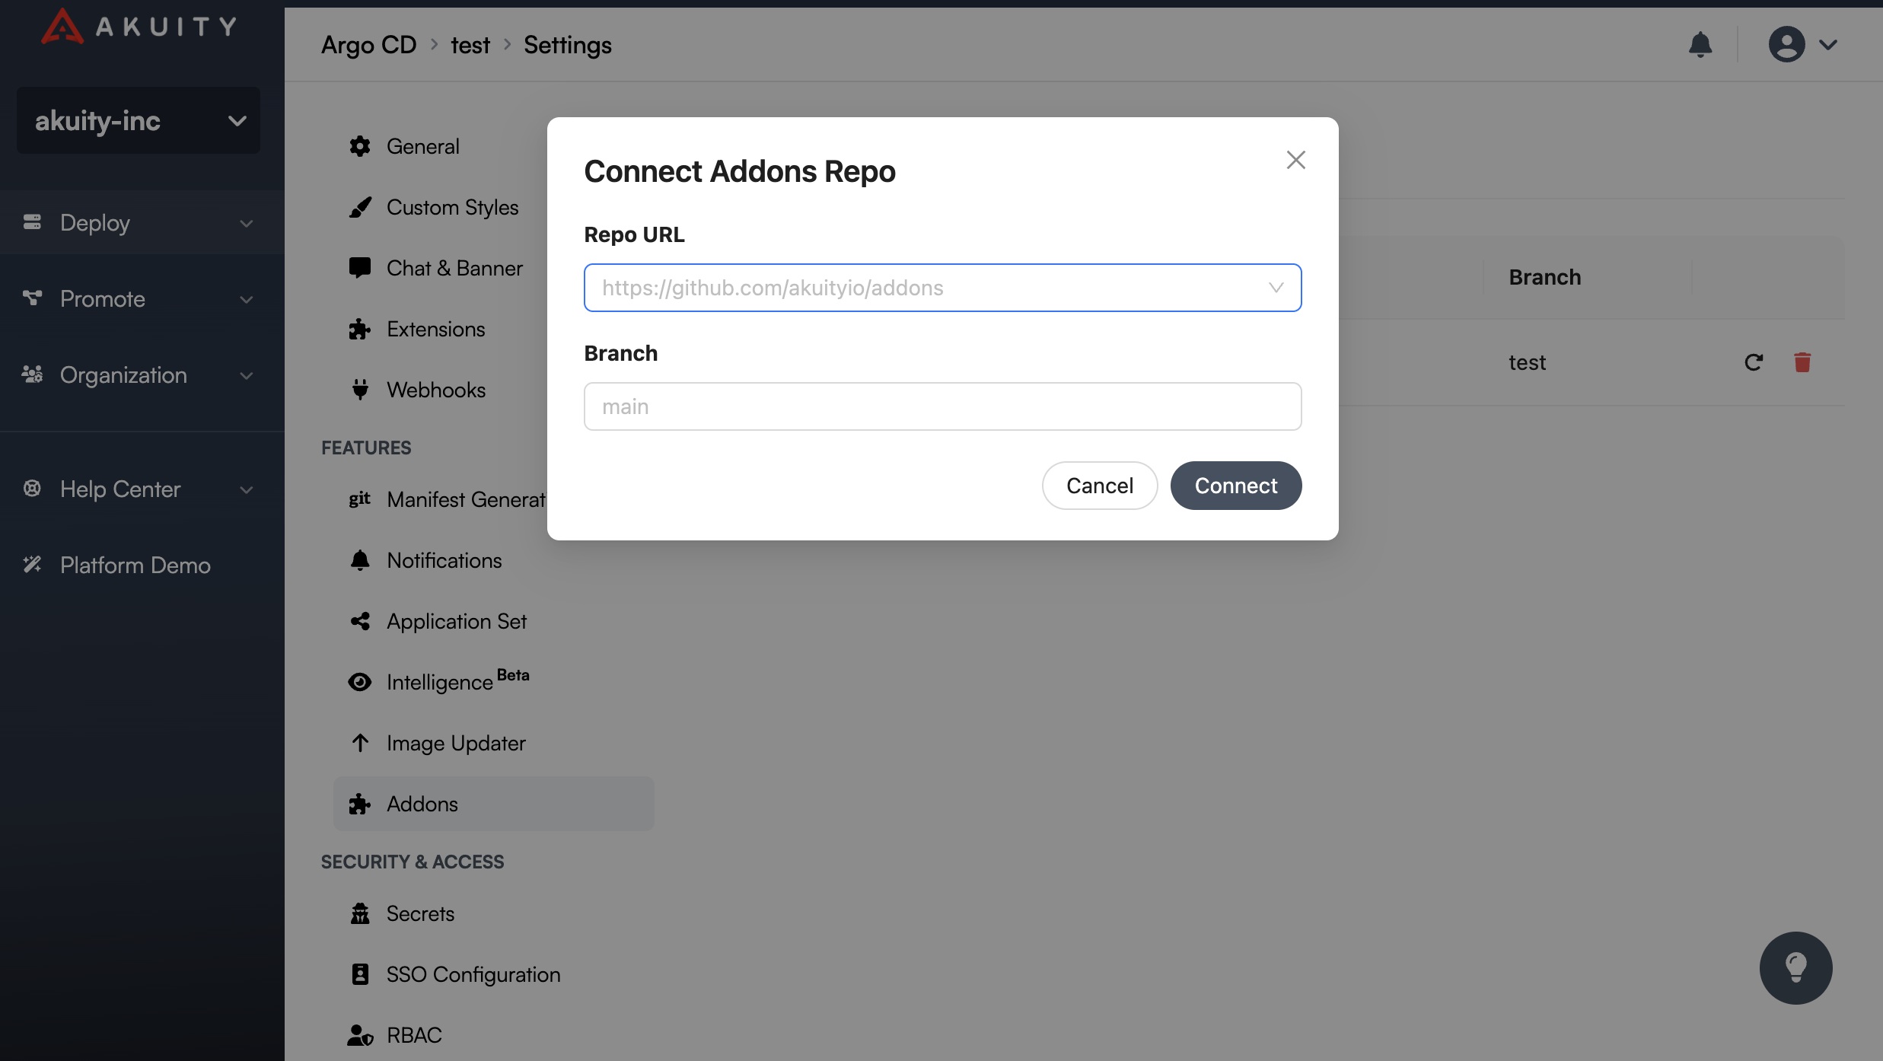Click the Addons puzzle icon

click(x=360, y=804)
